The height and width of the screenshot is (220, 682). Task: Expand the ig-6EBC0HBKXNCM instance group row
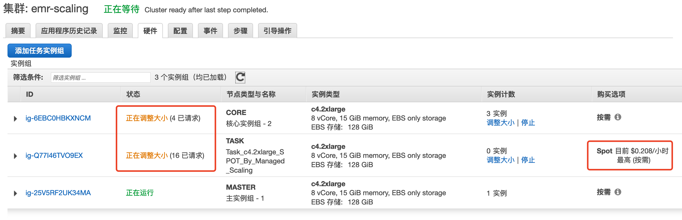(x=15, y=119)
